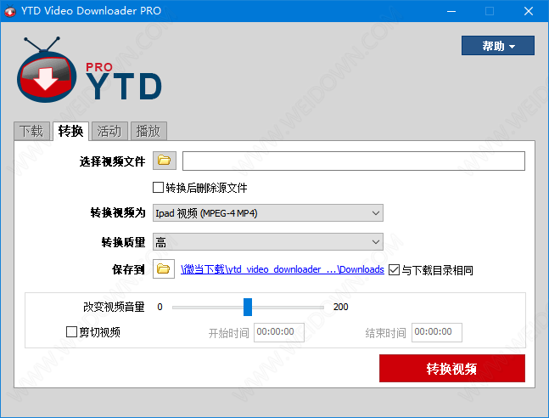Enable delete source file after conversion
The height and width of the screenshot is (418, 549).
[x=158, y=188]
